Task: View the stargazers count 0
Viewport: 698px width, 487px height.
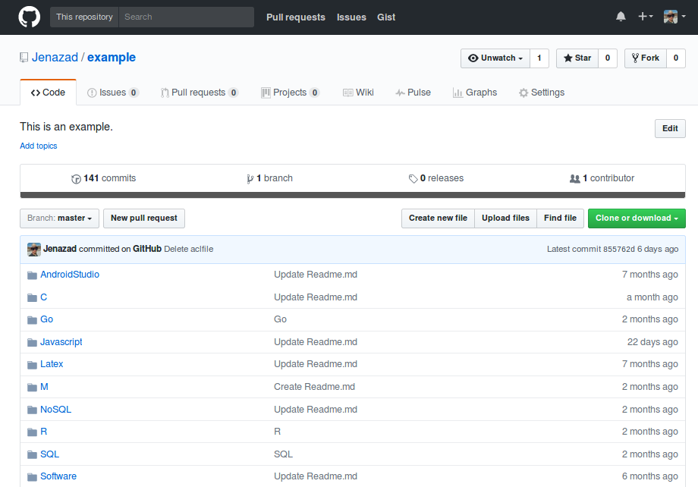Action: coord(608,58)
